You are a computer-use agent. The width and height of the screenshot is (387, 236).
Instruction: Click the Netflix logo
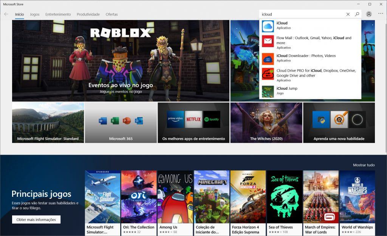(193, 120)
